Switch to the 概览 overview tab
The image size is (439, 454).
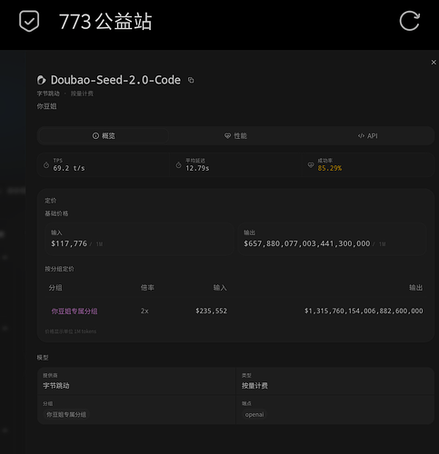point(104,136)
